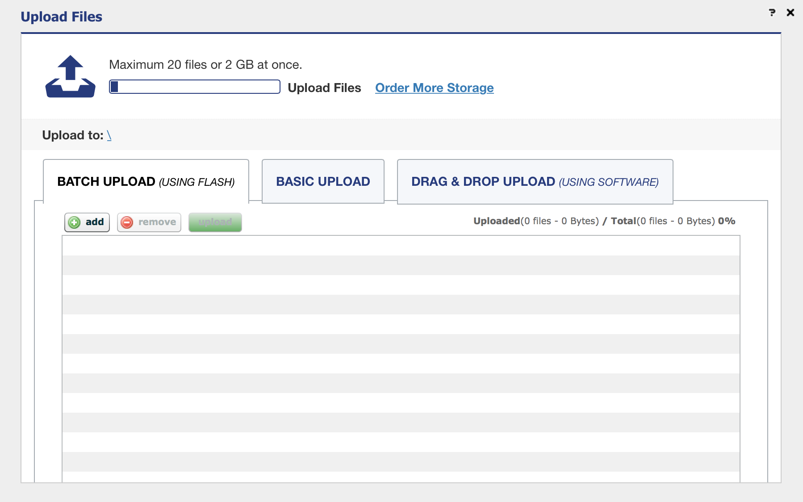
Task: Open help with the question mark icon
Action: click(x=772, y=13)
